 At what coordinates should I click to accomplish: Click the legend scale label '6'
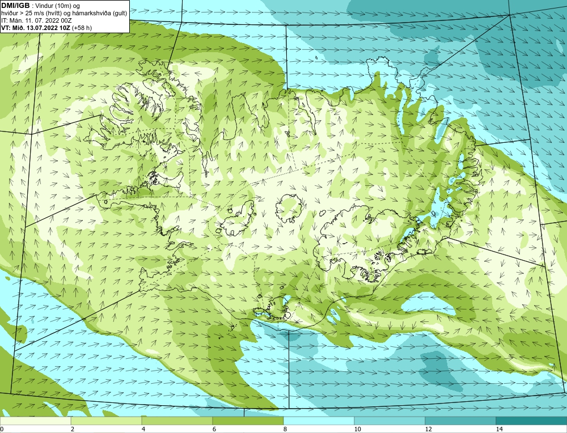click(x=214, y=429)
